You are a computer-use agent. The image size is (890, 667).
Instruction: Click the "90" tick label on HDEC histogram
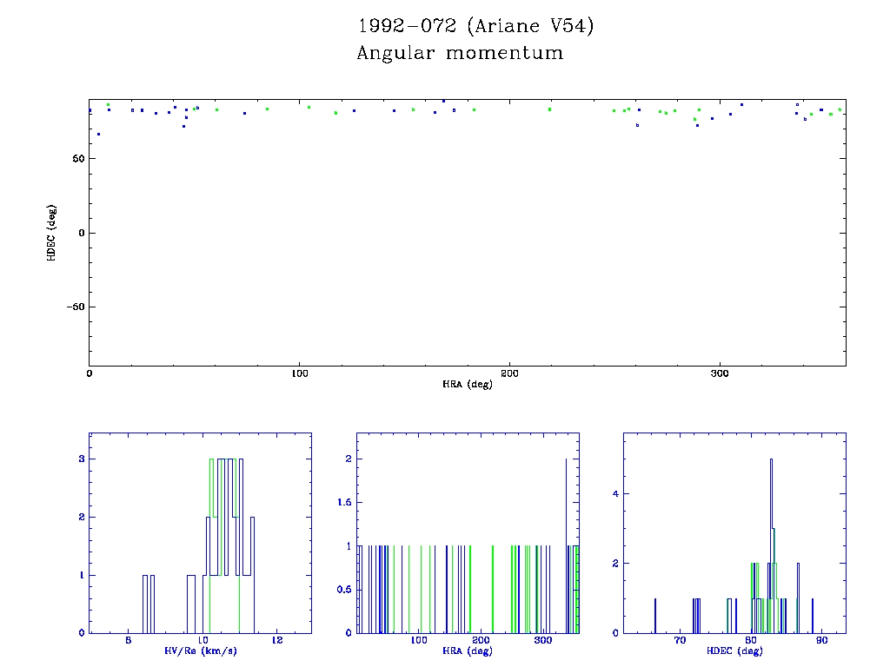click(822, 641)
